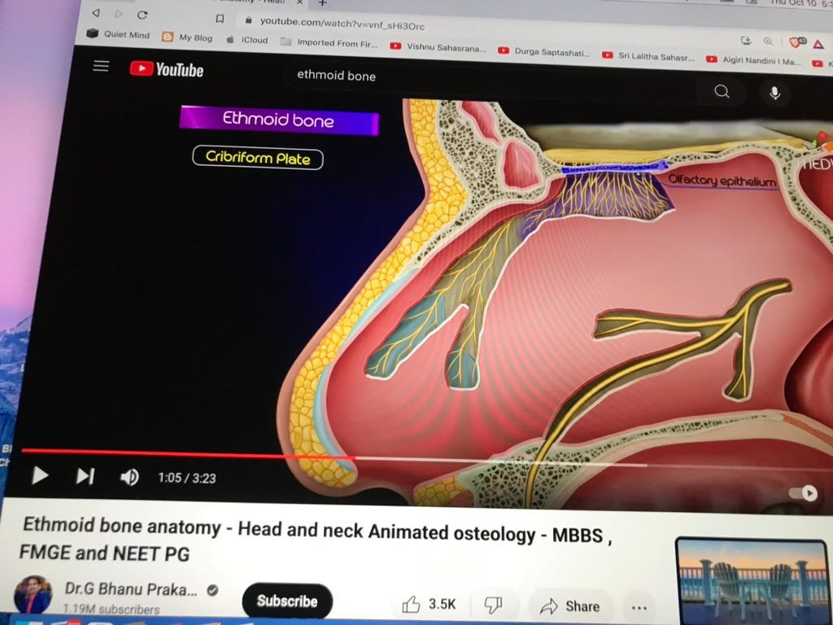Click the Brave shield icon
The width and height of the screenshot is (833, 625).
coord(796,42)
